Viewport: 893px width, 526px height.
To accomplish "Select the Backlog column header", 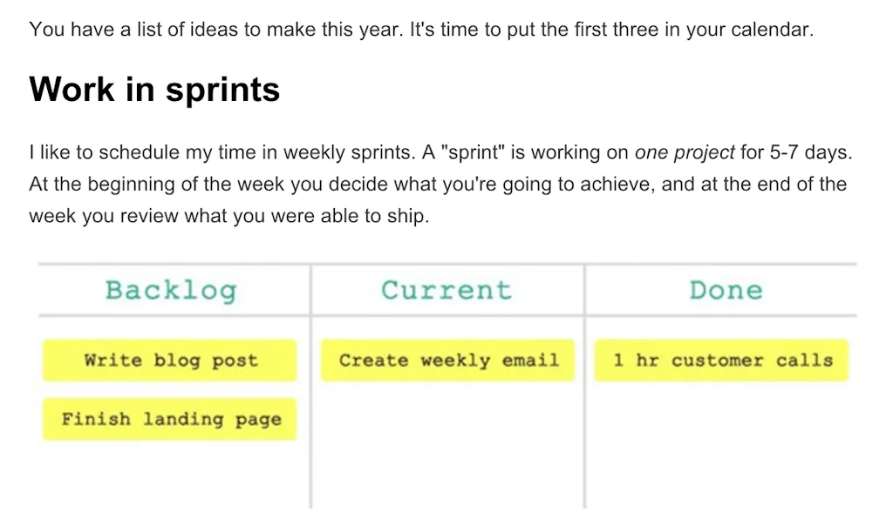I will 171,290.
